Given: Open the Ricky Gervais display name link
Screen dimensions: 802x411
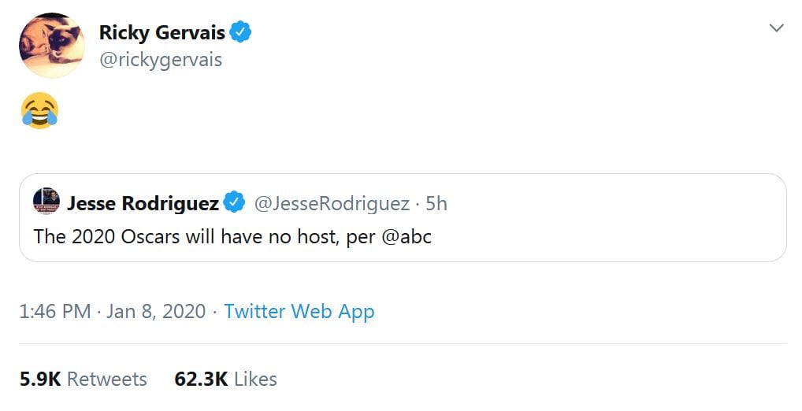Looking at the screenshot, I should (x=162, y=33).
